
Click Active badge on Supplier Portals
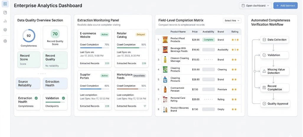pos(105,76)
